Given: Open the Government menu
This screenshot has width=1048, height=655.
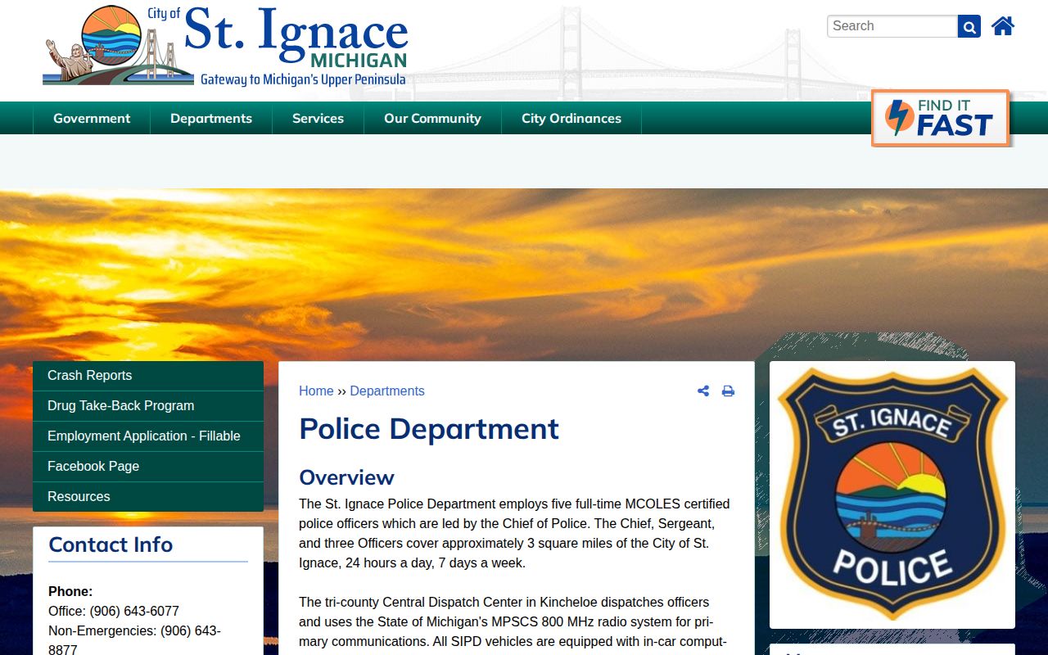Looking at the screenshot, I should [92, 118].
